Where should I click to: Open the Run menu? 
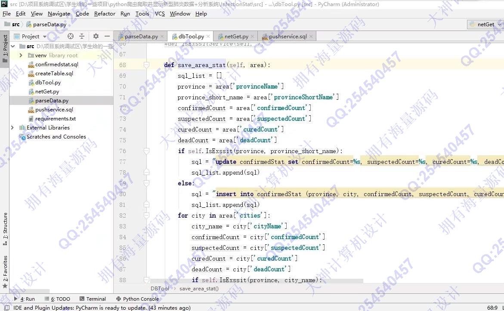click(x=125, y=13)
